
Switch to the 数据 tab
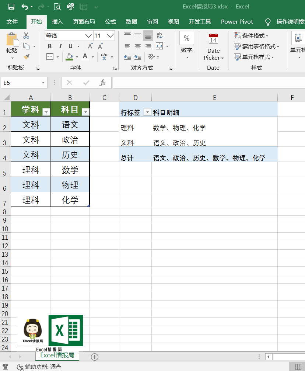[132, 22]
